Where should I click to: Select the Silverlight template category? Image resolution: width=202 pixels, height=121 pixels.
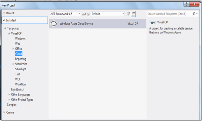click(21, 69)
